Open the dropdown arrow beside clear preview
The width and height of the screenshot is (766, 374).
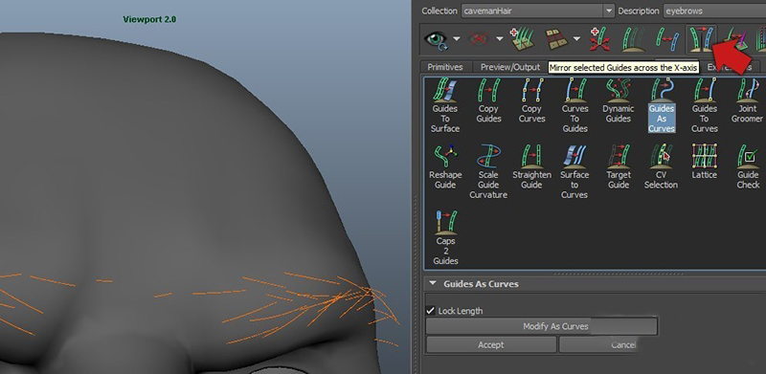tap(500, 38)
